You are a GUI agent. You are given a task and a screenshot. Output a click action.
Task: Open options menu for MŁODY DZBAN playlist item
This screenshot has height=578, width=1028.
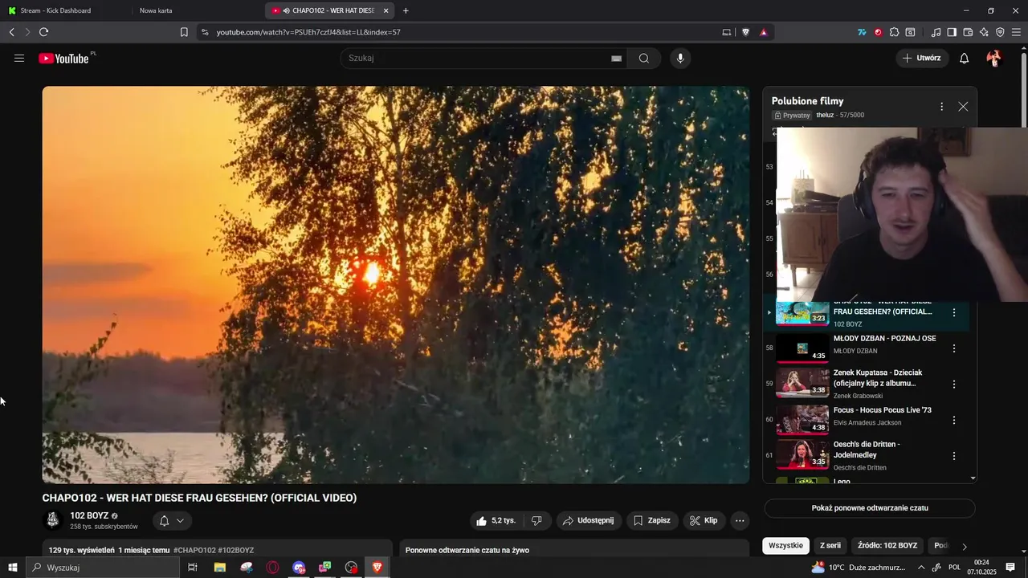point(954,348)
